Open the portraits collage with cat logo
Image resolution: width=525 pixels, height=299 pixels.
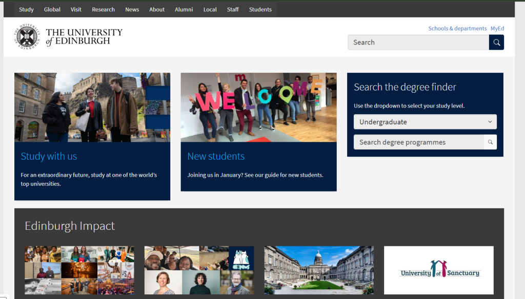click(199, 270)
